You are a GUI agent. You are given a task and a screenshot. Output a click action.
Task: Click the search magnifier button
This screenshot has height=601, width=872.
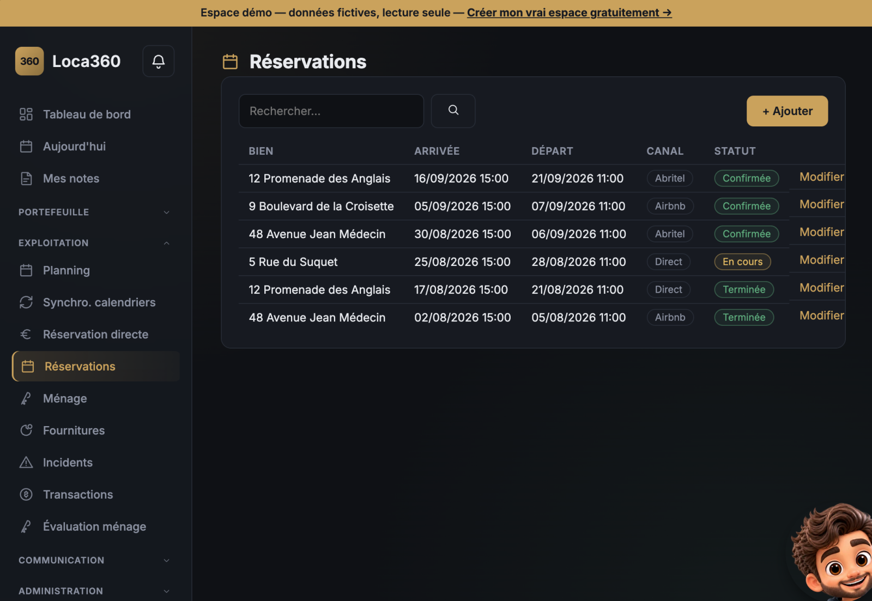[453, 111]
